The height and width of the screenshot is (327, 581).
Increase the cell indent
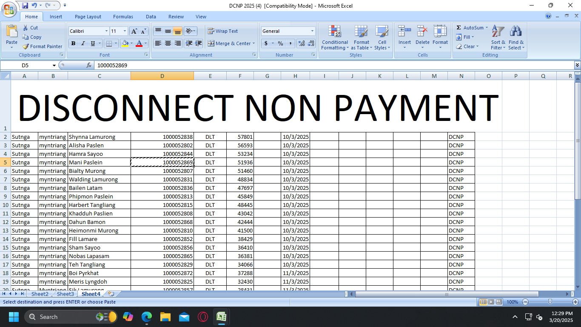(198, 43)
